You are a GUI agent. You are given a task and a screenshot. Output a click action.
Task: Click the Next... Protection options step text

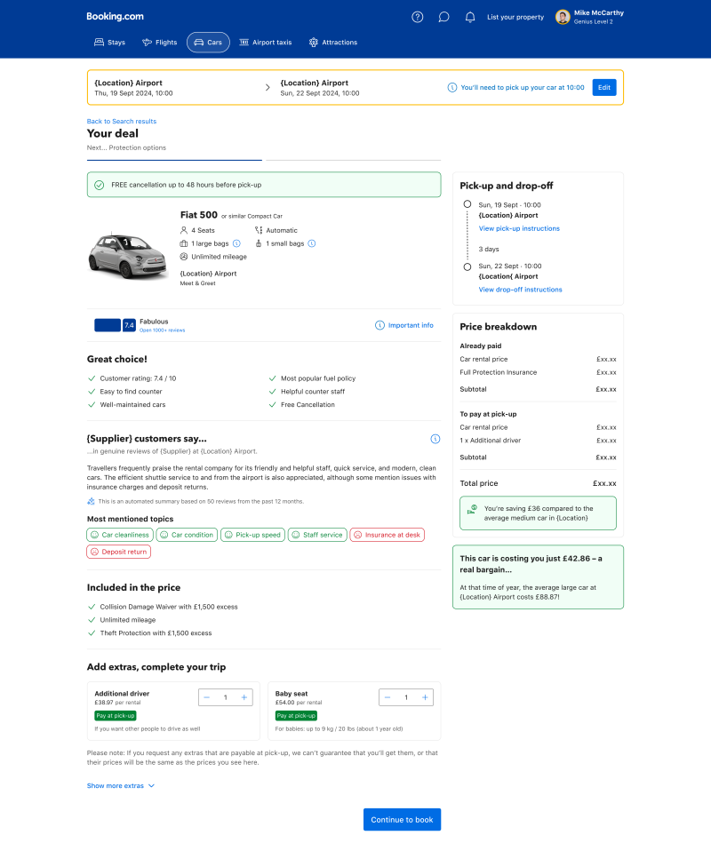tap(126, 148)
